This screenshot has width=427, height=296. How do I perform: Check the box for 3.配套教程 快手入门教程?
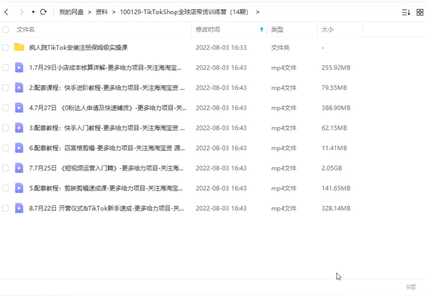click(x=5, y=128)
